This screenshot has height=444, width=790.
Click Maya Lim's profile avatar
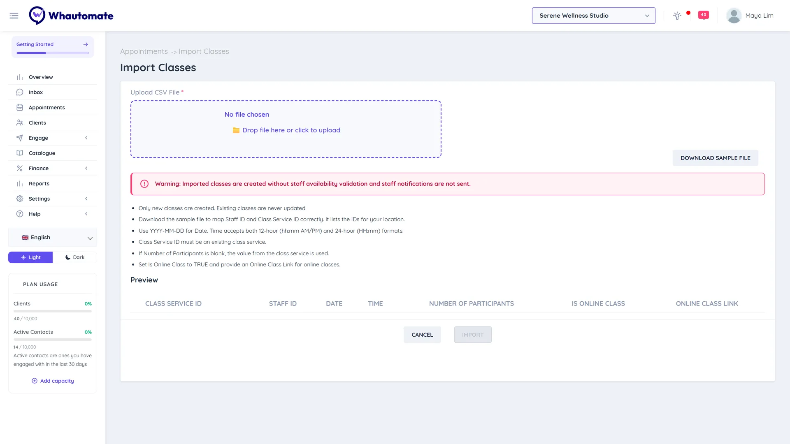coord(734,16)
